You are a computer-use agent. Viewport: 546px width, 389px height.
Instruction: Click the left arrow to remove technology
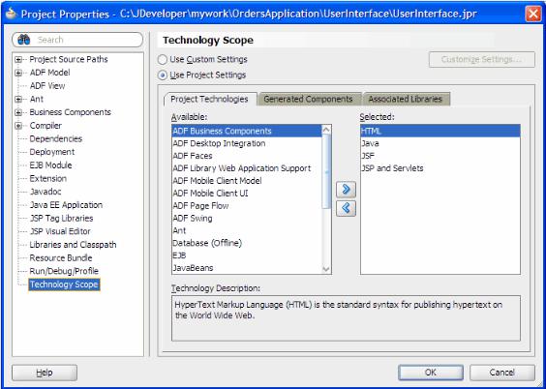pyautogui.click(x=346, y=208)
